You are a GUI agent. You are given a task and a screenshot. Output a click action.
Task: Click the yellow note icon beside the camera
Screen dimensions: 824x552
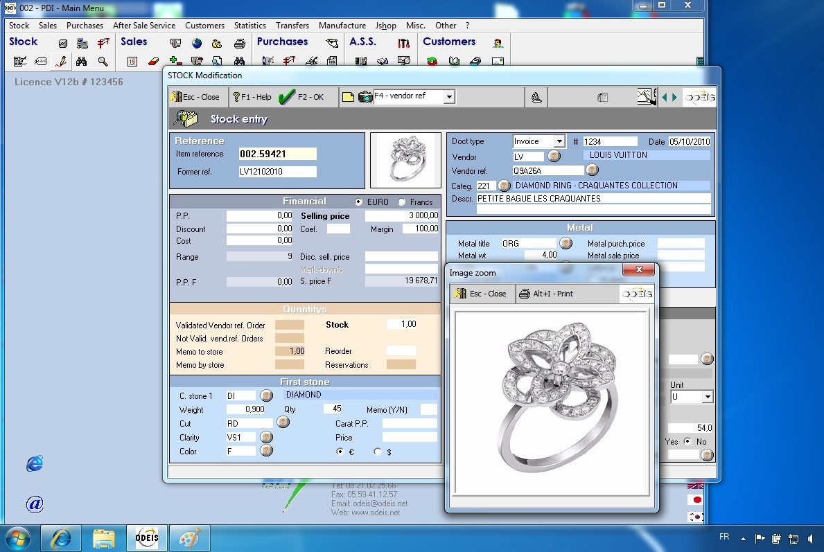[x=348, y=97]
